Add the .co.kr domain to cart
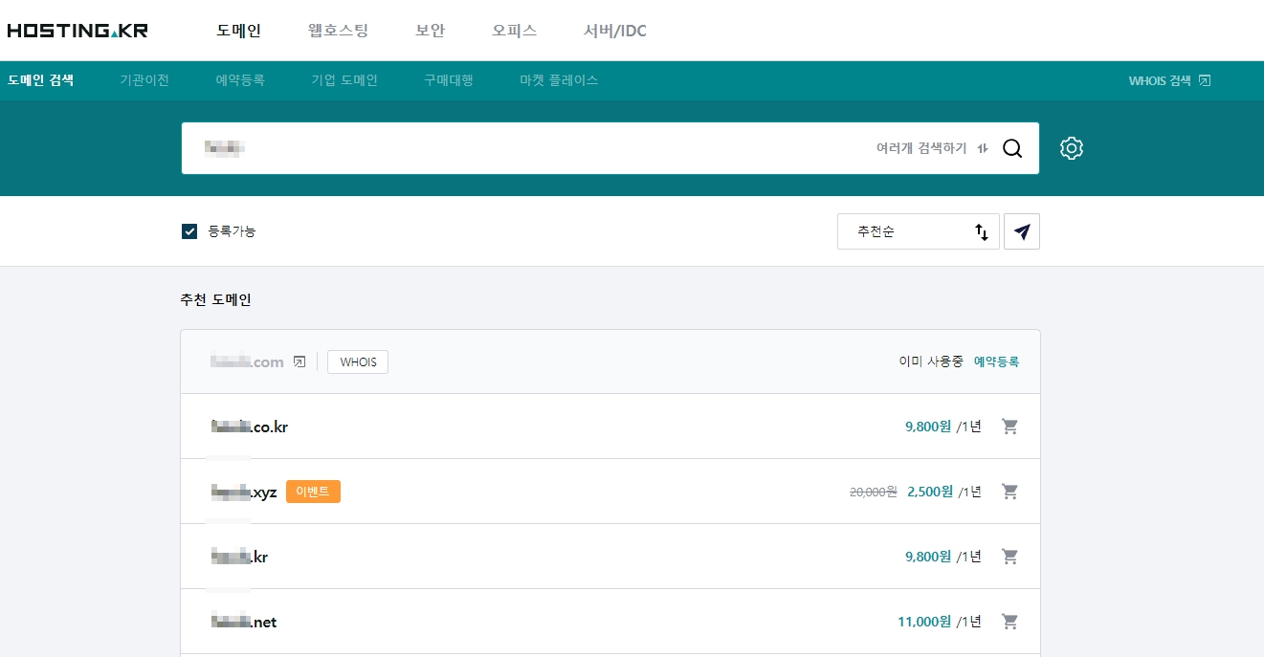 click(1009, 427)
